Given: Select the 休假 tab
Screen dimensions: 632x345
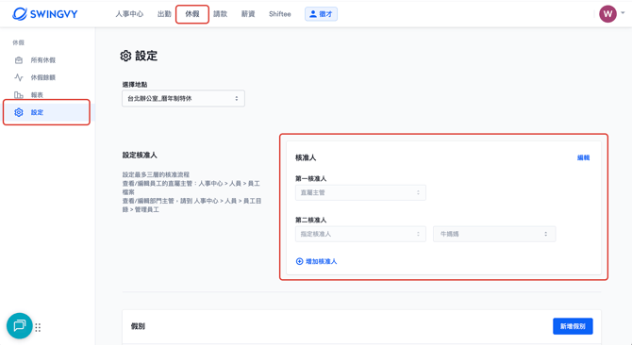Looking at the screenshot, I should click(192, 14).
